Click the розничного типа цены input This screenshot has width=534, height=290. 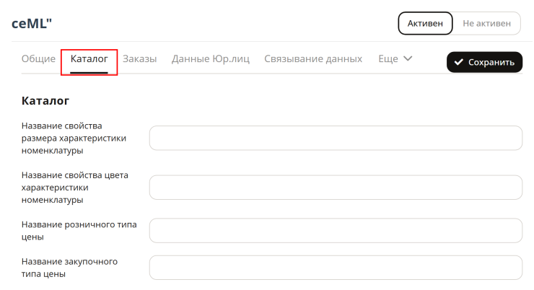pos(336,230)
